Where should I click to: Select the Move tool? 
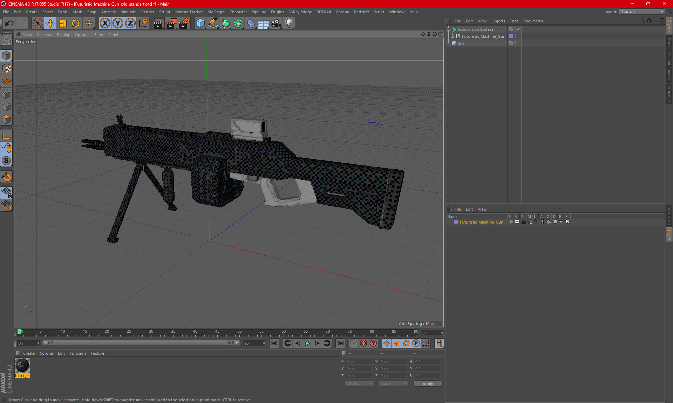[50, 23]
